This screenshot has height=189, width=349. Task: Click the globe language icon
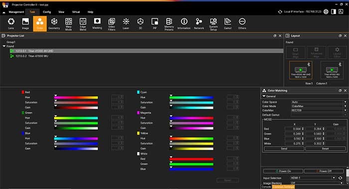pos(326,12)
